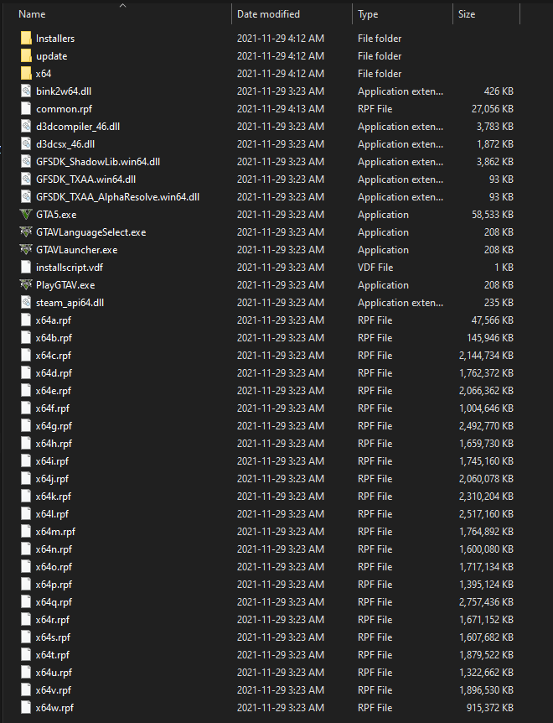
Task: Sort by the Type column header
Action: [368, 14]
